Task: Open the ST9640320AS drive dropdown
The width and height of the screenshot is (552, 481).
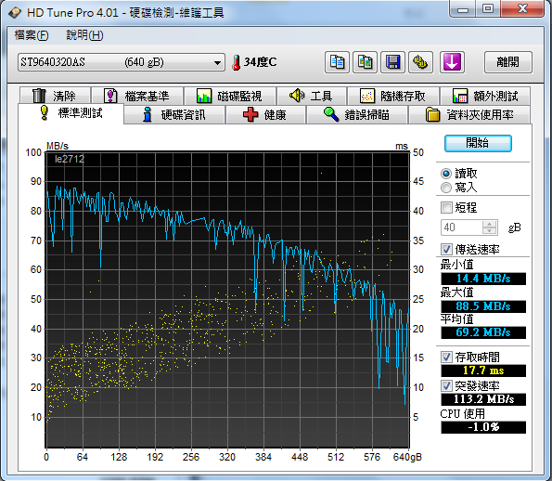Action: pos(122,62)
